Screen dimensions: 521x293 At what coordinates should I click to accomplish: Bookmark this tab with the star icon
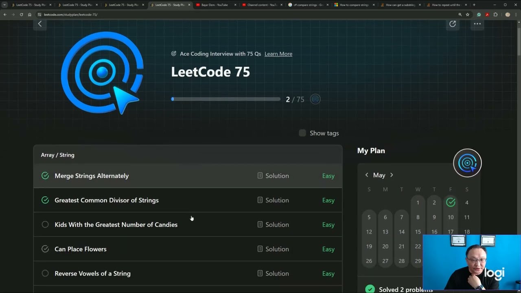tap(468, 15)
